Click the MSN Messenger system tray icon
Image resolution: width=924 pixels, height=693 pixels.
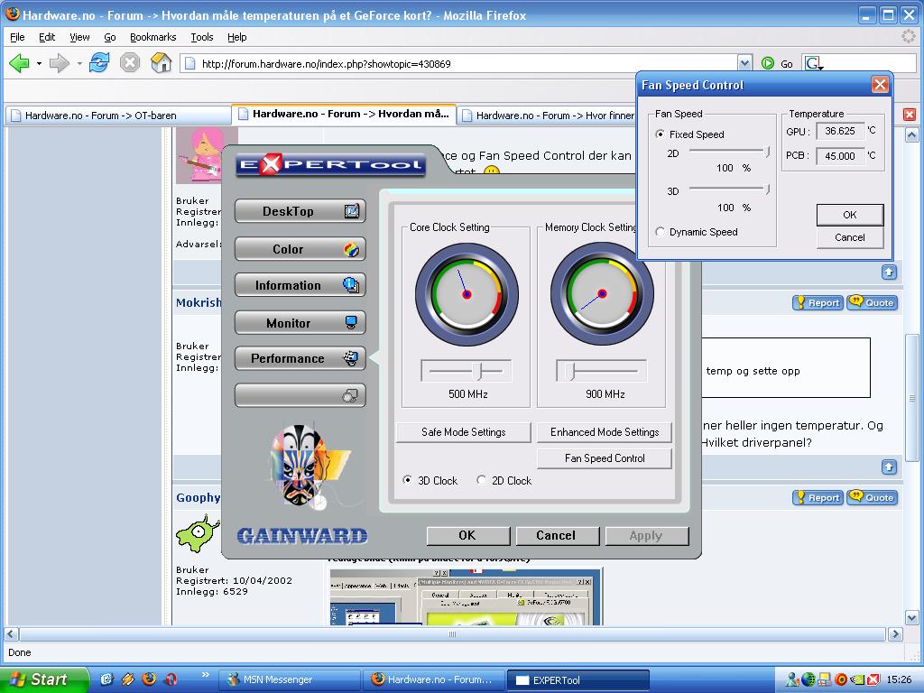794,679
